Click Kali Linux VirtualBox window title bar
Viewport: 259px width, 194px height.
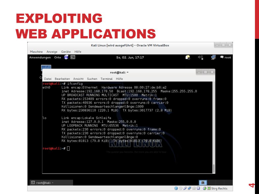coord(130,45)
